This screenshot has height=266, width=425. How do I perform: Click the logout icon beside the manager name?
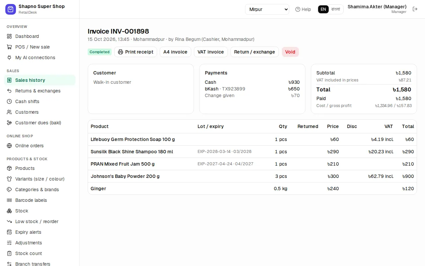click(415, 9)
